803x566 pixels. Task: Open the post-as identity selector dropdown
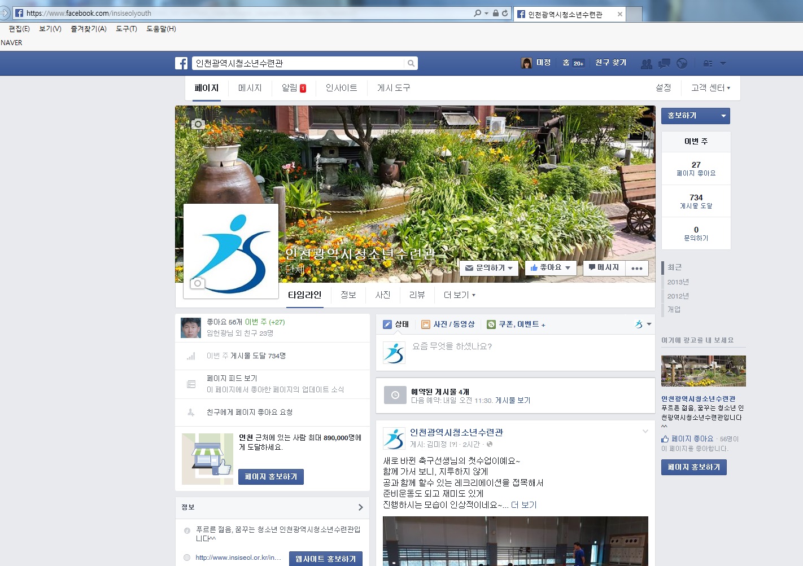click(643, 324)
